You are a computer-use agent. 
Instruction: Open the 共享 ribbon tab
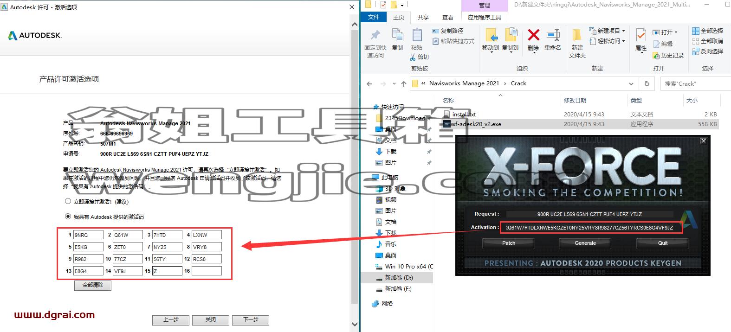[423, 18]
